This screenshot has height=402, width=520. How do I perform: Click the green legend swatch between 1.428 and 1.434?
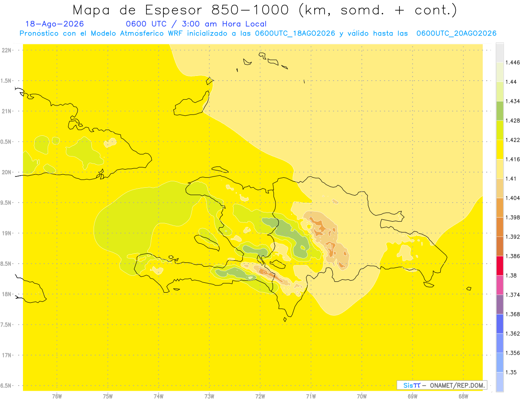click(500, 111)
